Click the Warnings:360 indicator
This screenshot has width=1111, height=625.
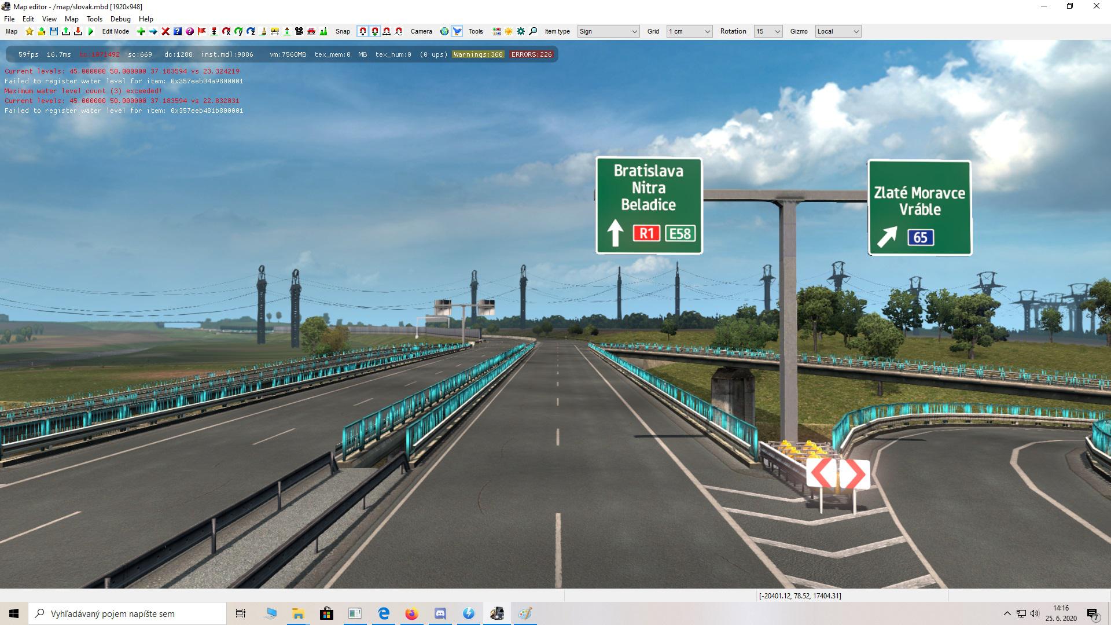(x=478, y=54)
